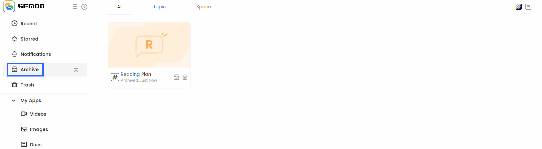Click the hashtag topic icon on Reading Plan
The height and width of the screenshot is (149, 542).
(115, 77)
